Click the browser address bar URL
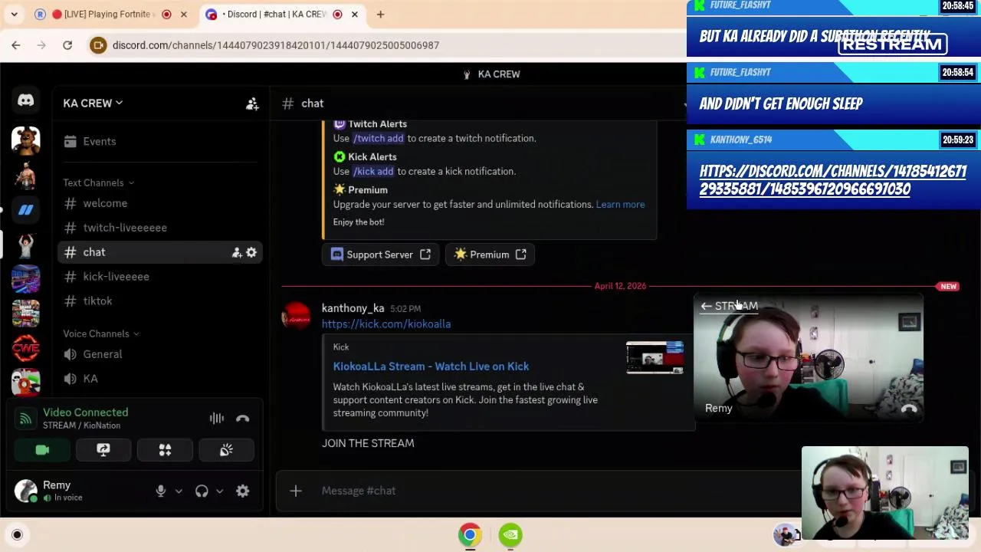The height and width of the screenshot is (552, 981). point(276,45)
